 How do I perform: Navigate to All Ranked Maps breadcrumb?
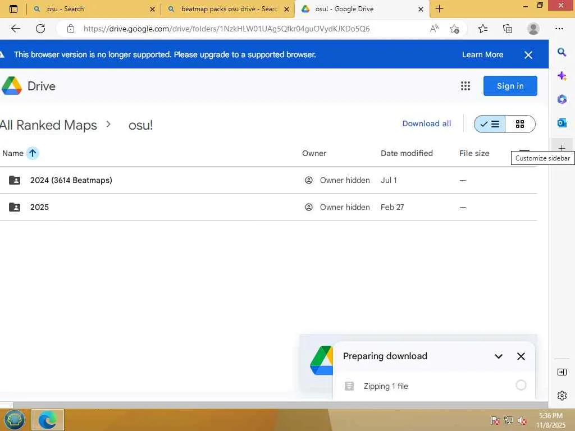click(x=48, y=125)
